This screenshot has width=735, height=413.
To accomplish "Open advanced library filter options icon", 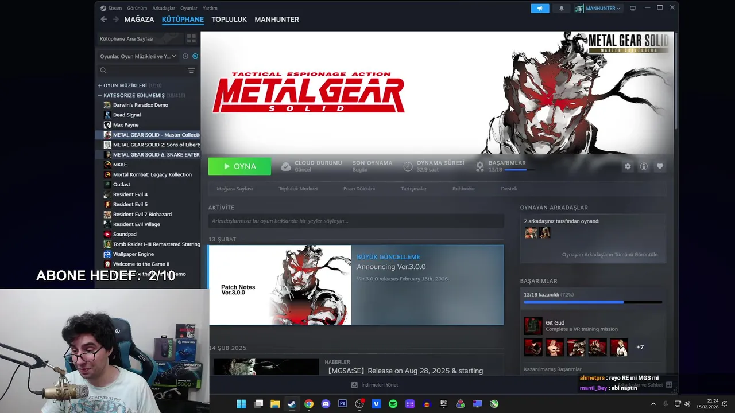I will coord(191,71).
